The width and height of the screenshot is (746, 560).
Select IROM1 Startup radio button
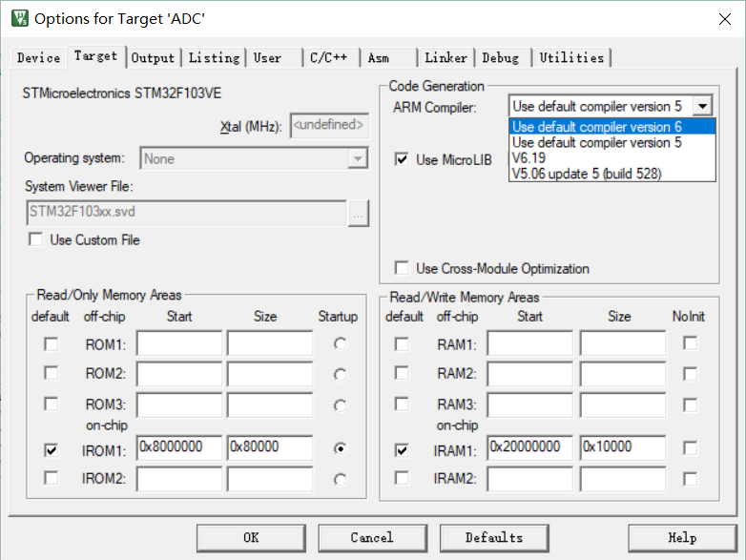pos(341,448)
